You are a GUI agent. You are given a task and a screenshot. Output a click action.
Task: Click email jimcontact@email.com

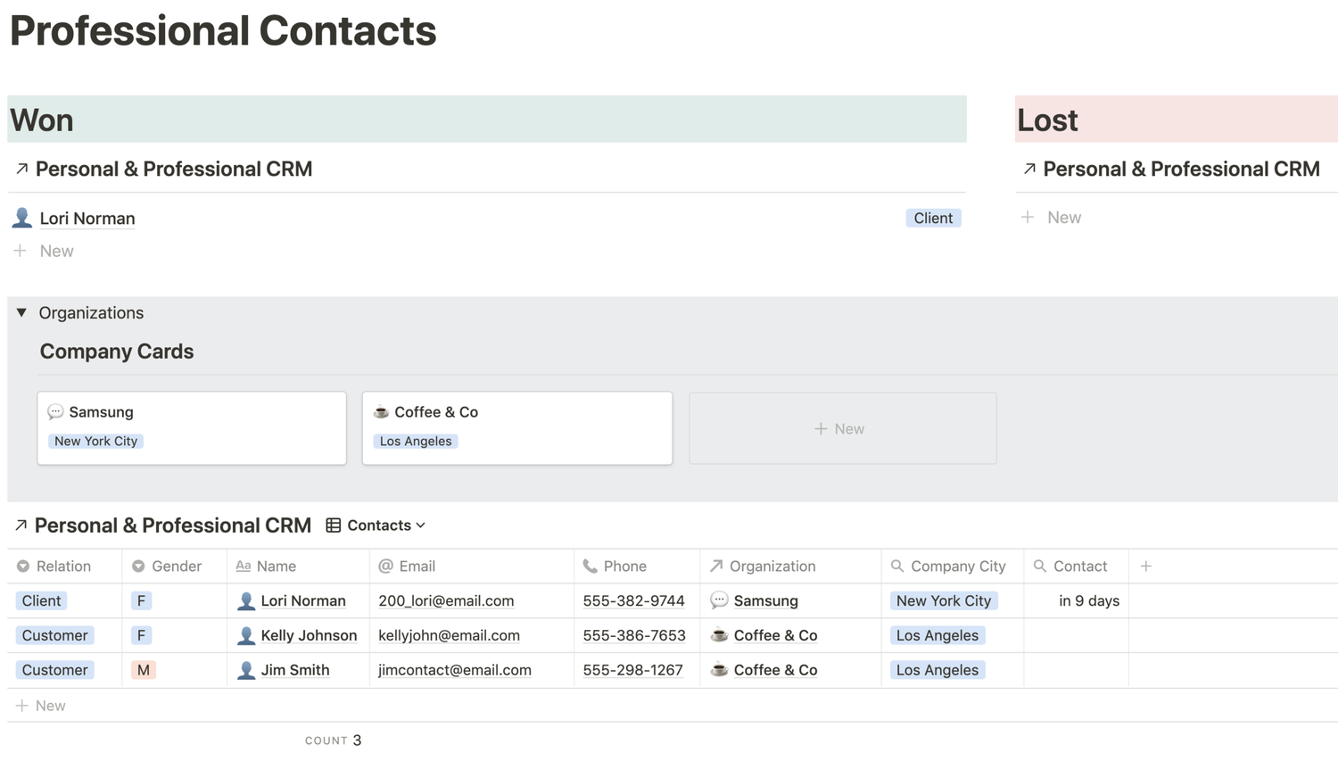click(455, 670)
